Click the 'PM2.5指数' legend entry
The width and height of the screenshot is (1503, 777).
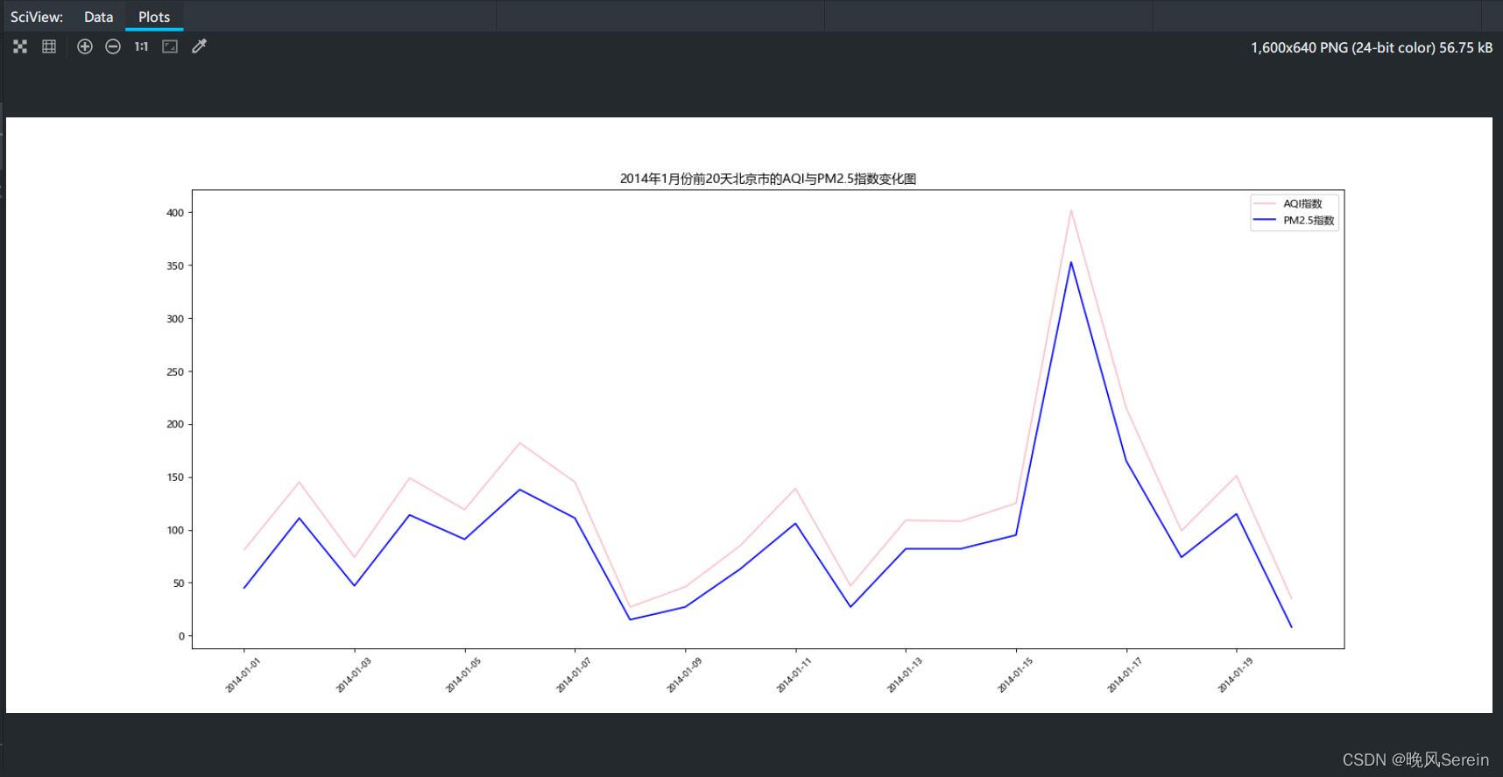point(1309,221)
